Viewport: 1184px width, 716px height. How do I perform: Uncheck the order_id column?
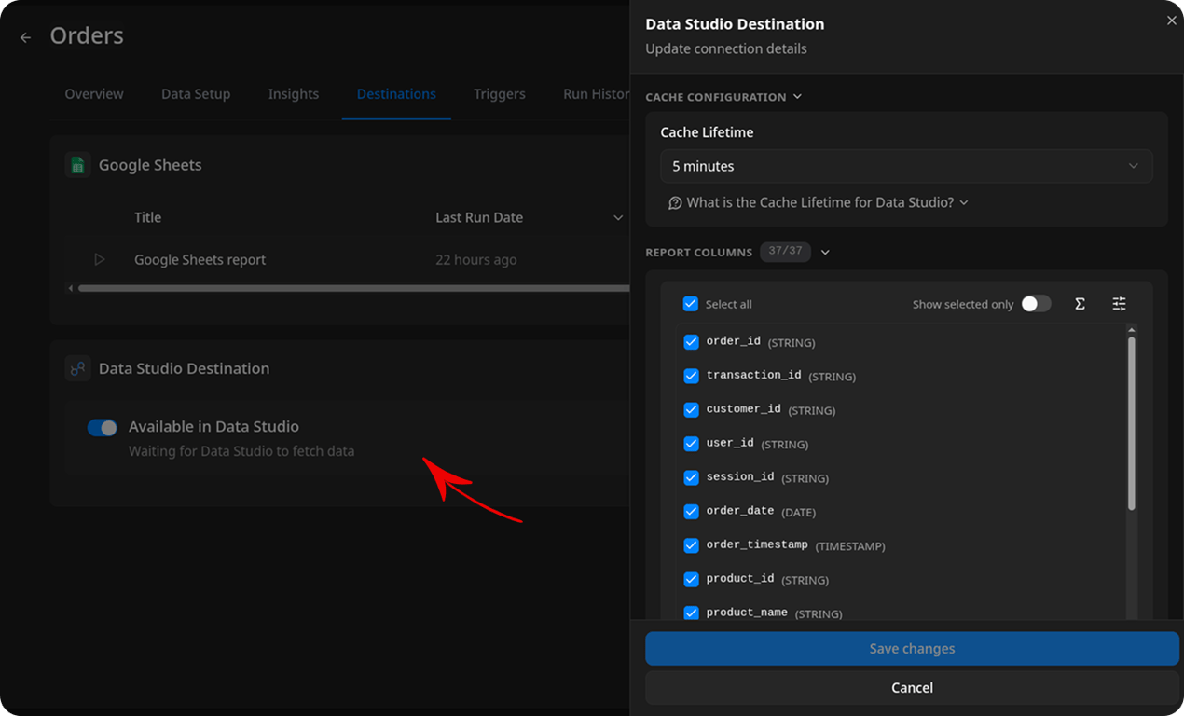691,342
